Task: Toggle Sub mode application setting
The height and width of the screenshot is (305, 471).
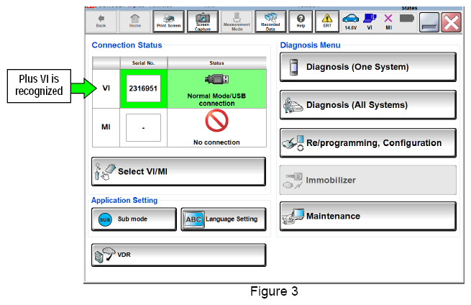Action: pos(134,219)
